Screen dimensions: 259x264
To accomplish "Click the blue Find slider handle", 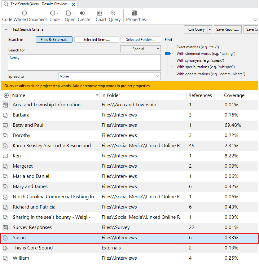I will tap(168, 54).
